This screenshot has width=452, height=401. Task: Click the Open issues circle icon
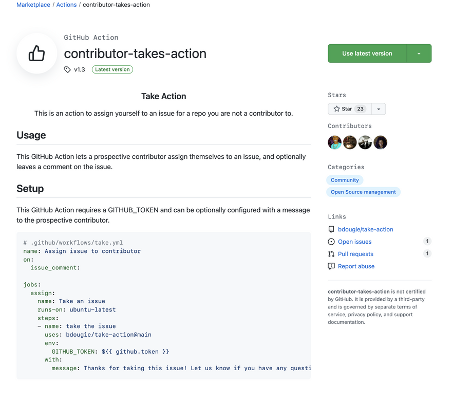[331, 242]
